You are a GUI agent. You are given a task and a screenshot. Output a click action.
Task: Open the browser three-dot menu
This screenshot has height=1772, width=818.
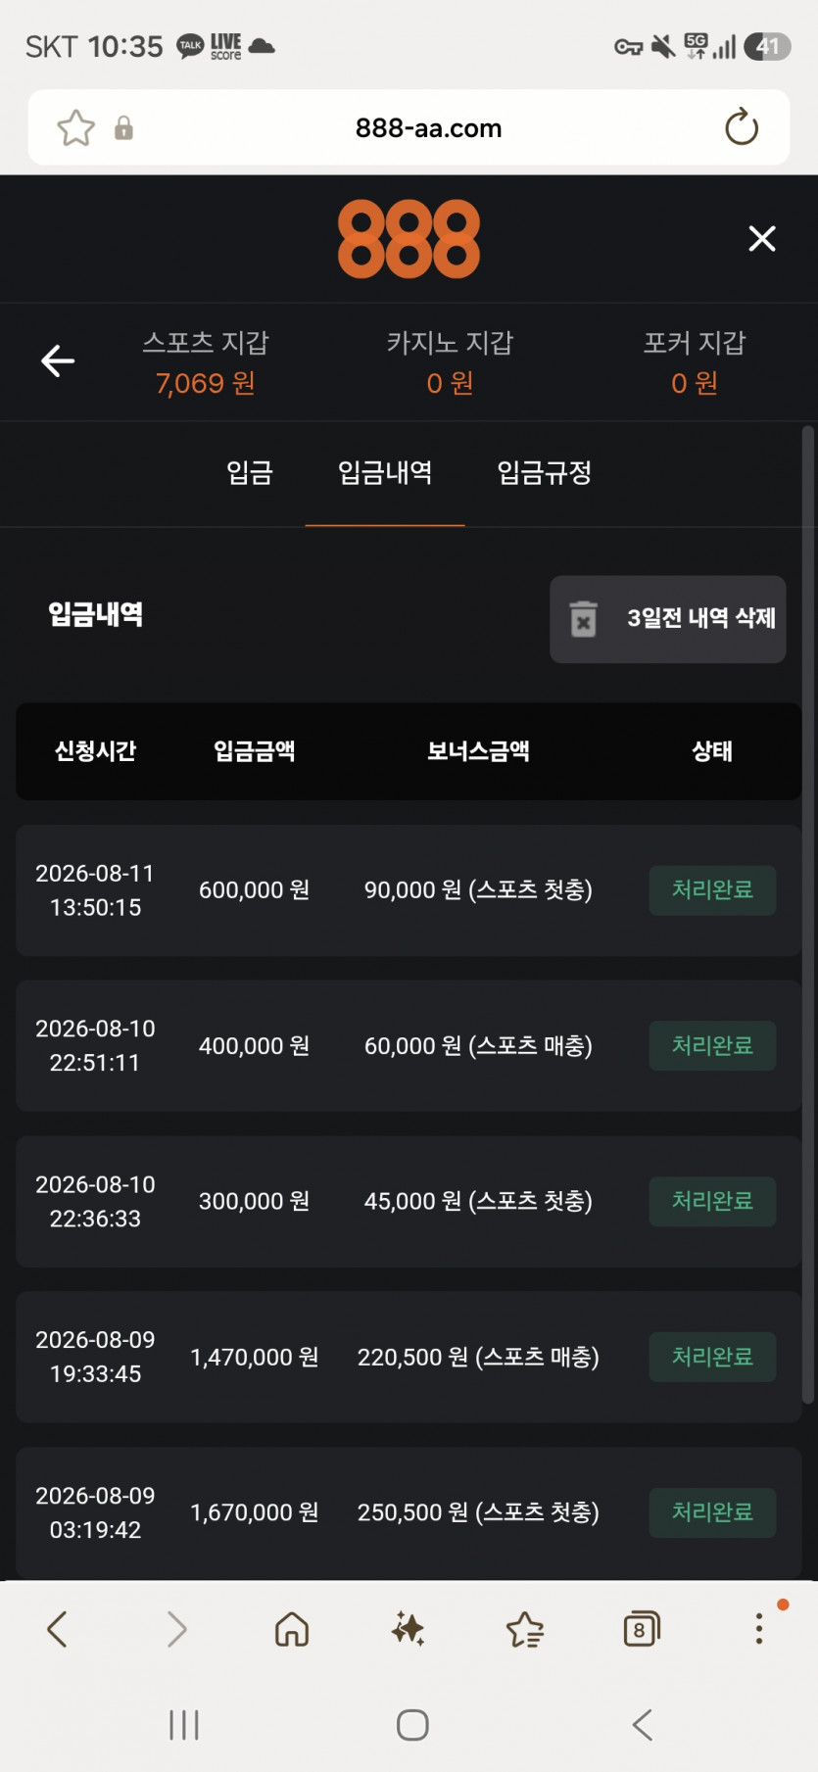click(x=758, y=1628)
